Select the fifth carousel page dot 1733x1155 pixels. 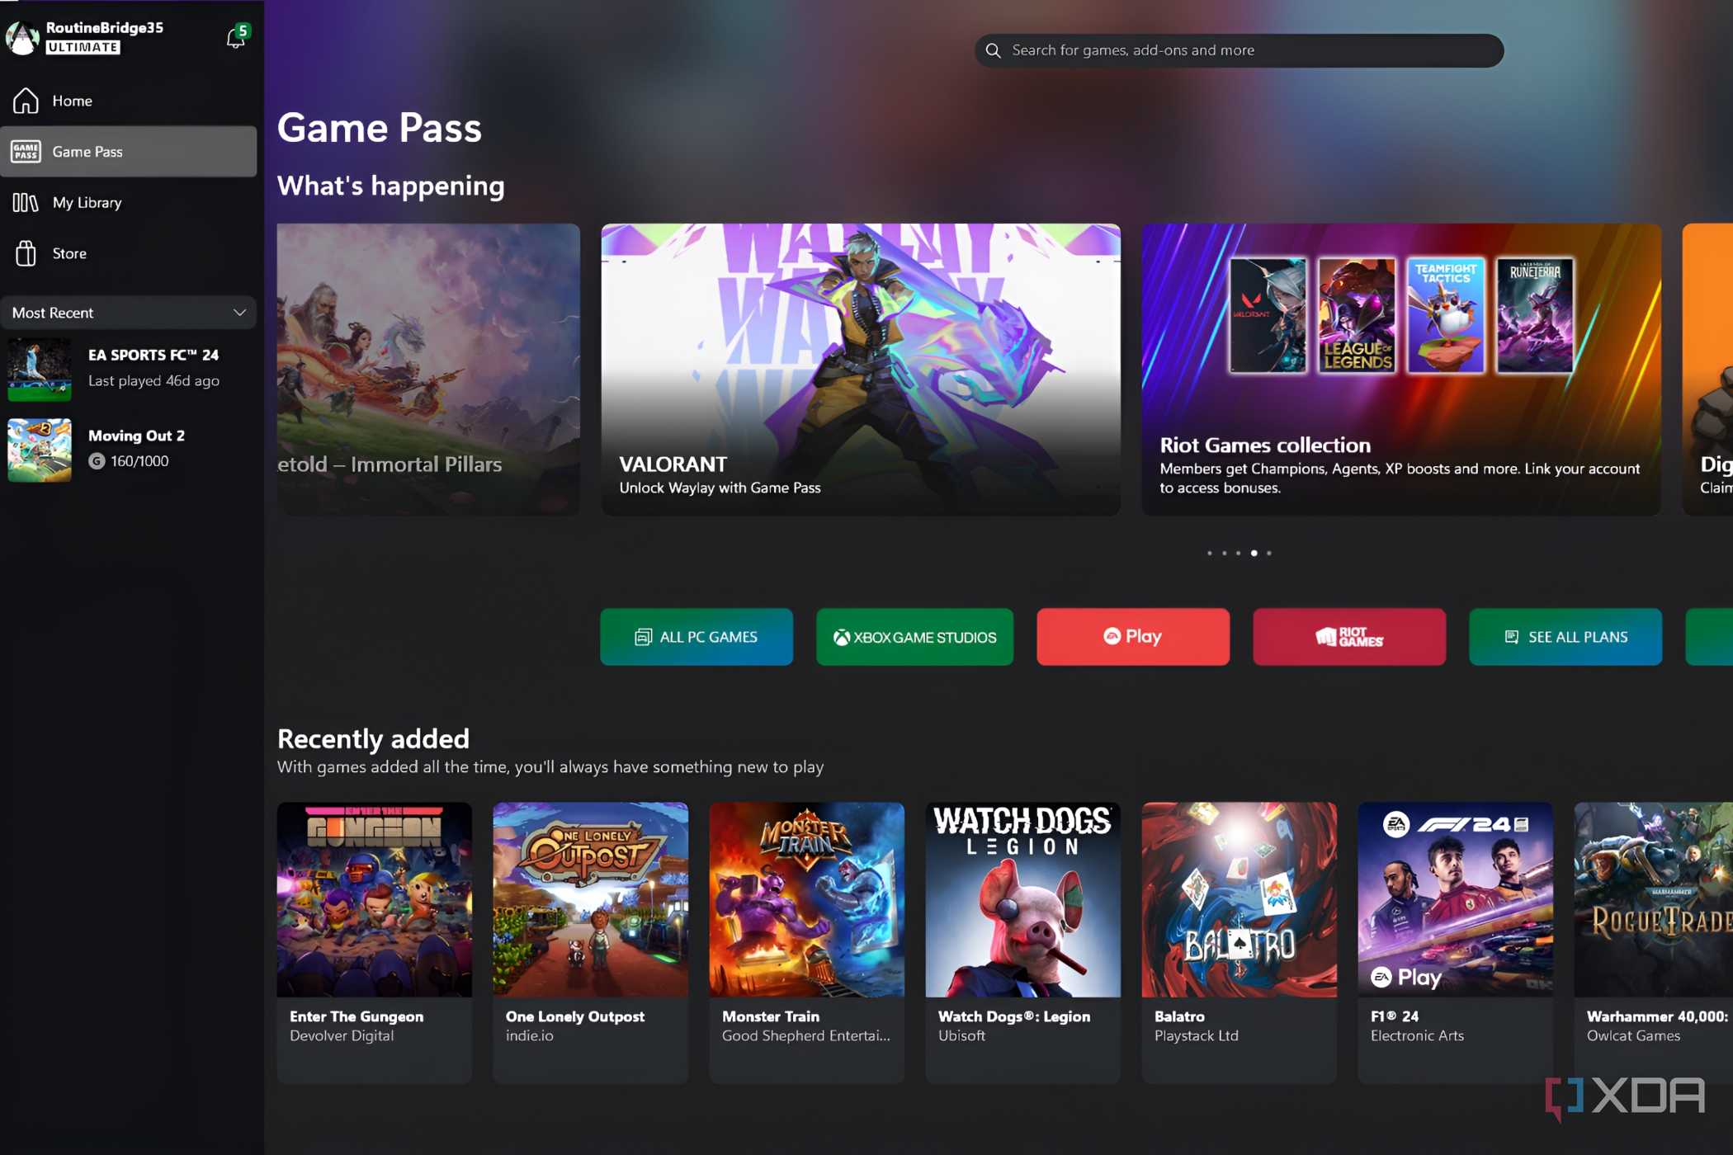pyautogui.click(x=1268, y=554)
